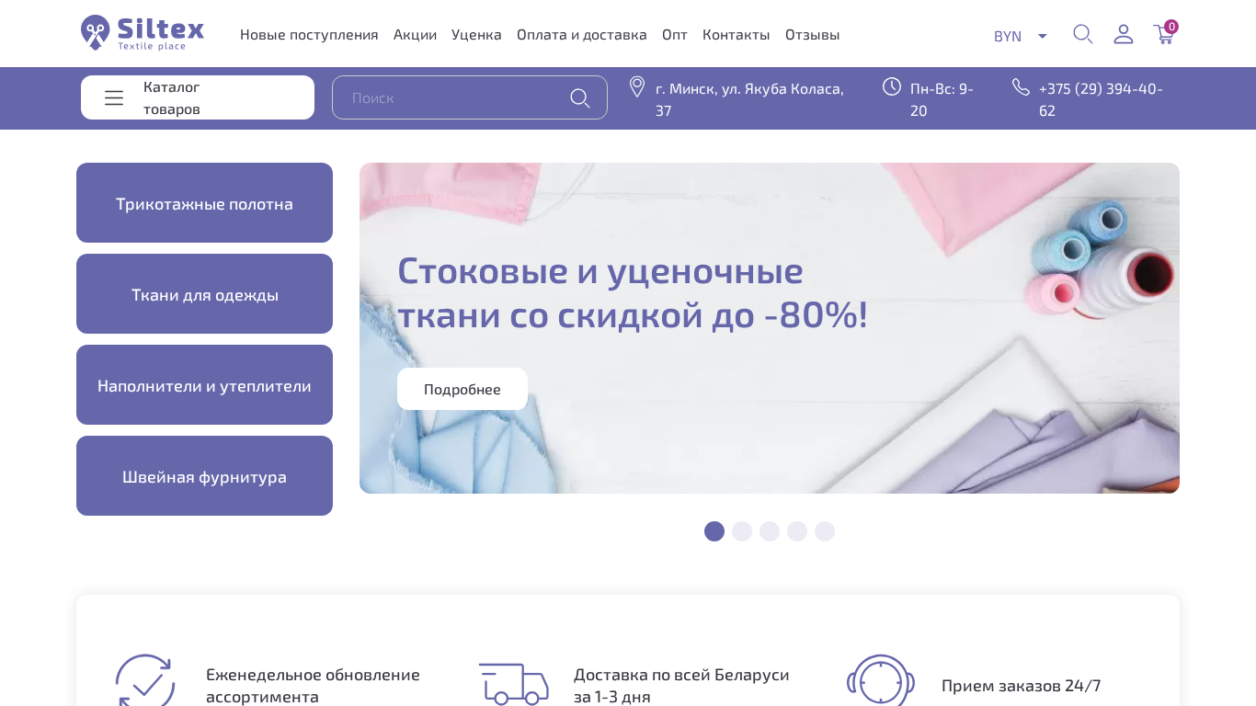The height and width of the screenshot is (706, 1256).
Task: Switch to the second banner slide dot
Action: (x=742, y=531)
